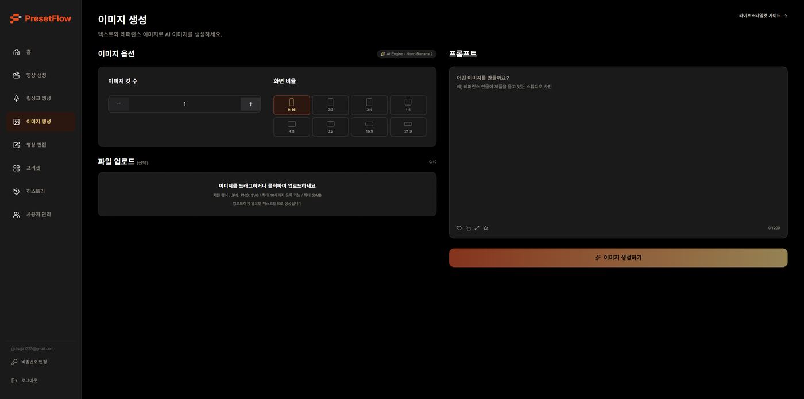Select the 1:1 aspect ratio
Viewport: 804px width, 399px height.
[x=408, y=105]
